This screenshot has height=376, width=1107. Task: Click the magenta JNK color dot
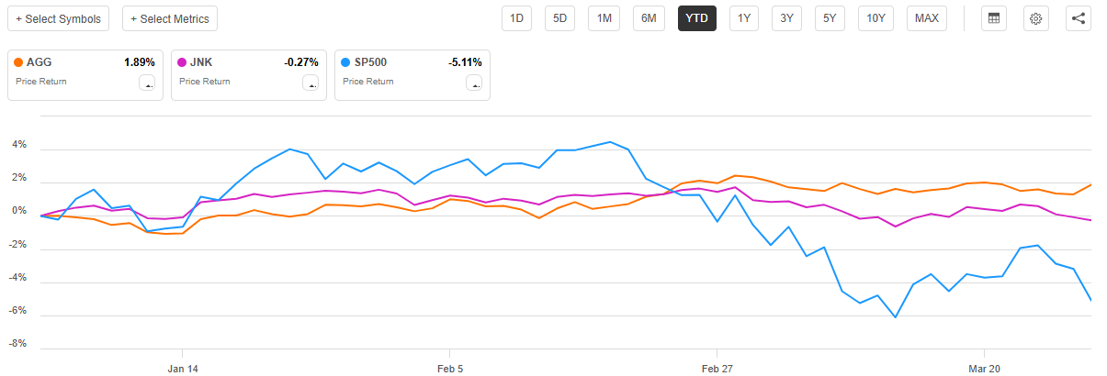[x=183, y=62]
